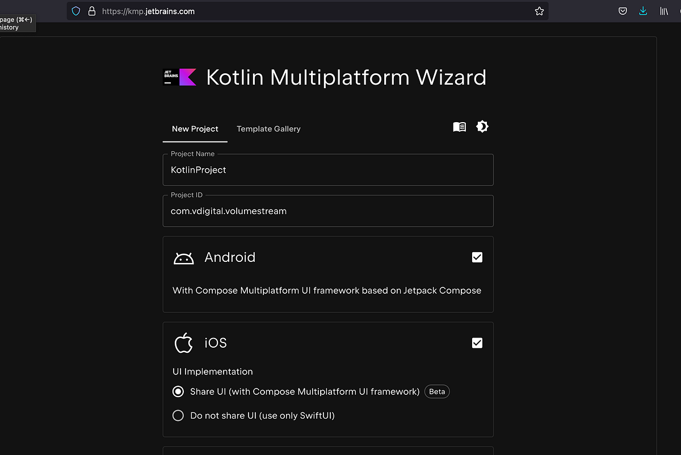Switch to the Template Gallery tab
The image size is (681, 455).
point(268,129)
